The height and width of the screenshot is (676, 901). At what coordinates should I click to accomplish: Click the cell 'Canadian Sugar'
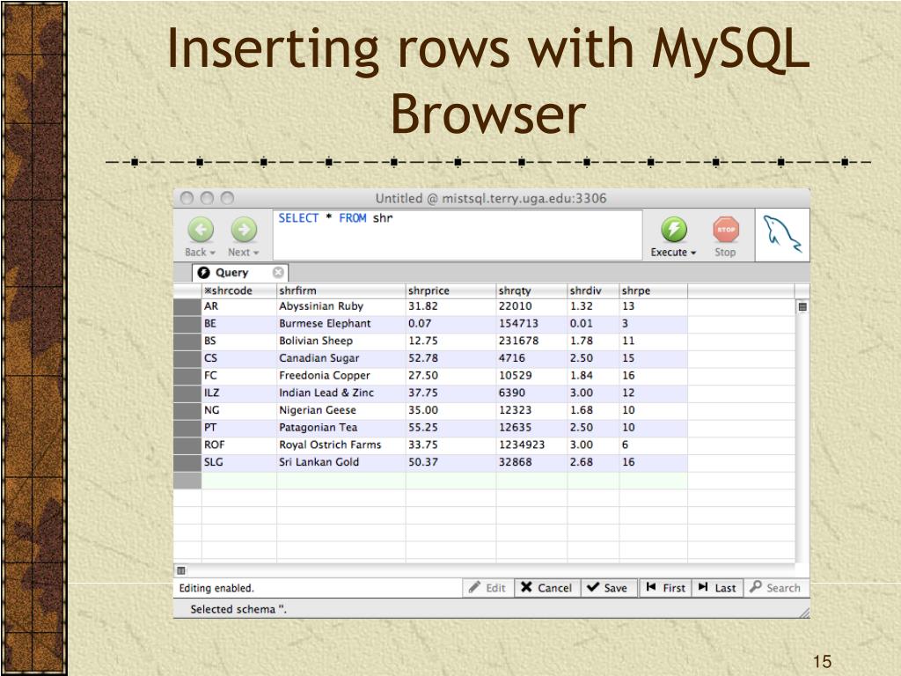[x=341, y=359]
